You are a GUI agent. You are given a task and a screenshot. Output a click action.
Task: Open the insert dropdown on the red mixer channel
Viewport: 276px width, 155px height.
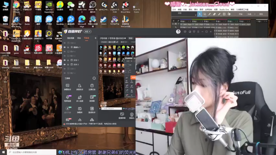[248, 21]
